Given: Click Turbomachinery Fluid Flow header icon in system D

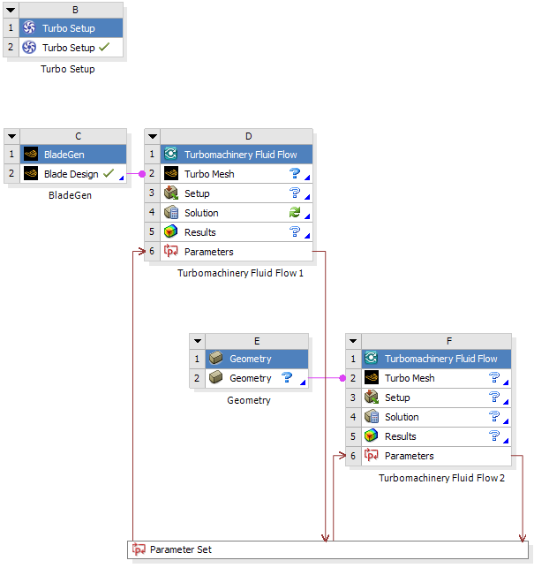Looking at the screenshot, I should point(171,154).
